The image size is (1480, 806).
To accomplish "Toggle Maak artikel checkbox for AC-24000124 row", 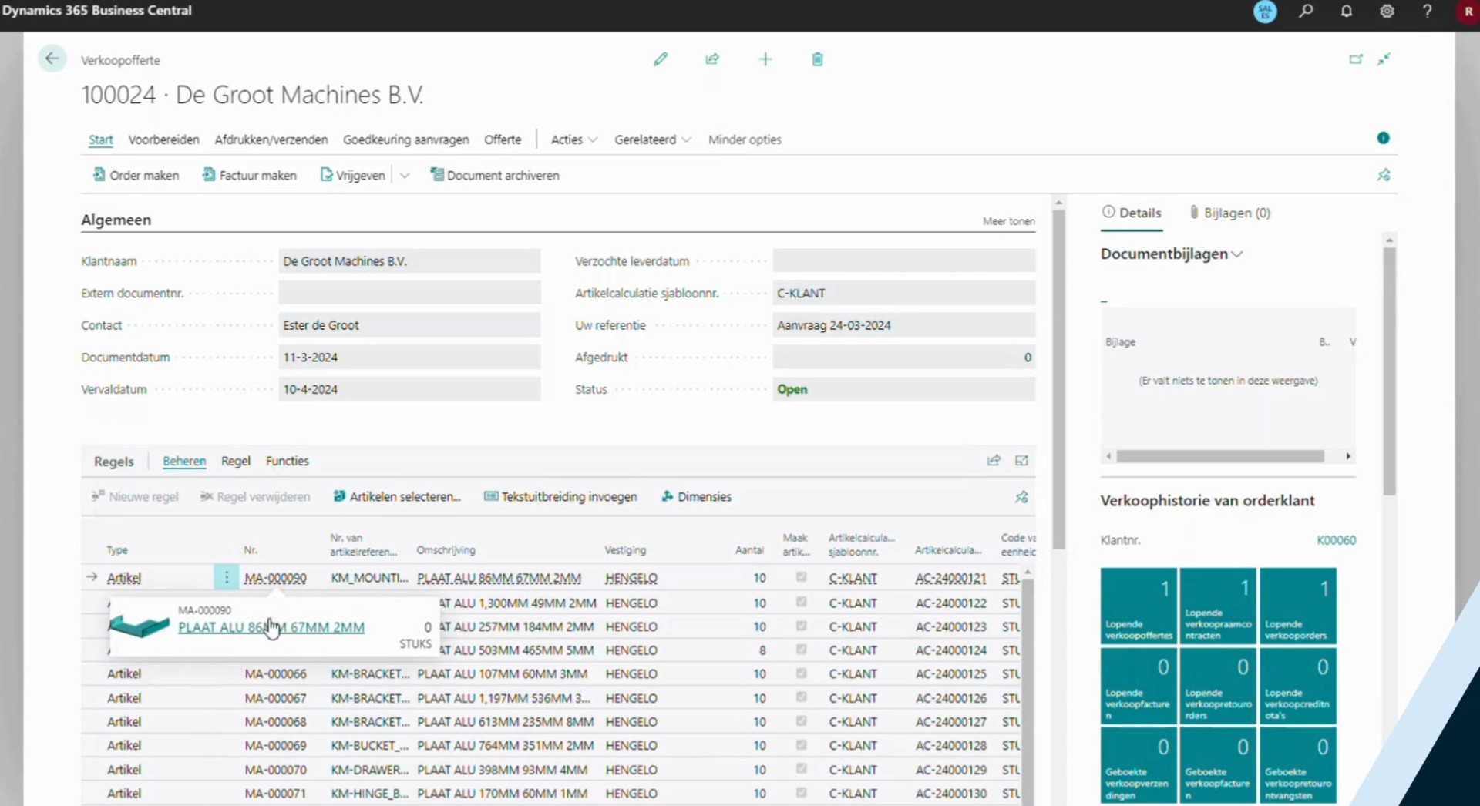I will coord(801,650).
